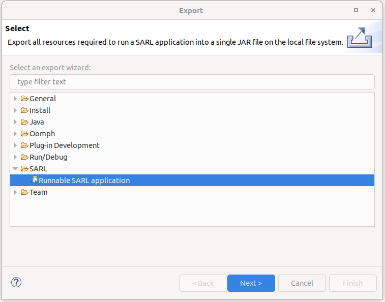This screenshot has height=302, width=385.
Task: Click the Run/Debug folder icon
Action: click(24, 157)
